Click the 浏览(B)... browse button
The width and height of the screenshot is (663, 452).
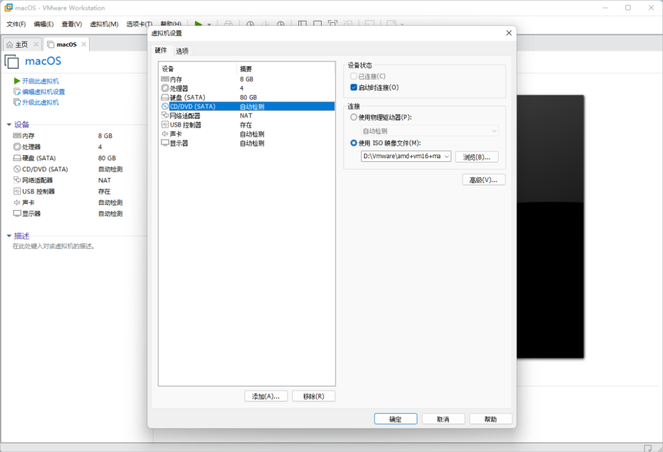pos(476,156)
